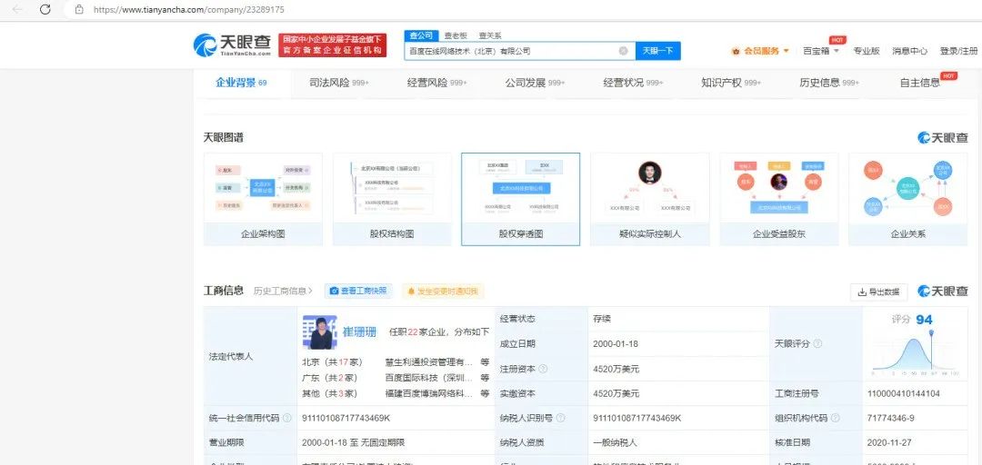Screen dimensions: 982x465
Task: Open the 企业受益股东 thumbnail
Action: tap(778, 200)
